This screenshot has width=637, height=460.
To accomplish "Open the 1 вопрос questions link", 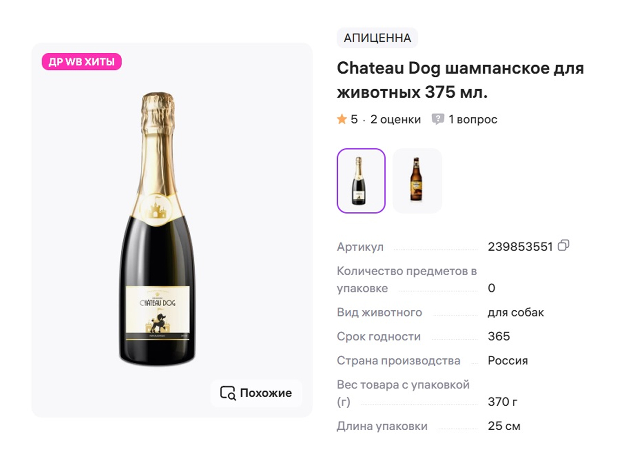I will [x=473, y=119].
